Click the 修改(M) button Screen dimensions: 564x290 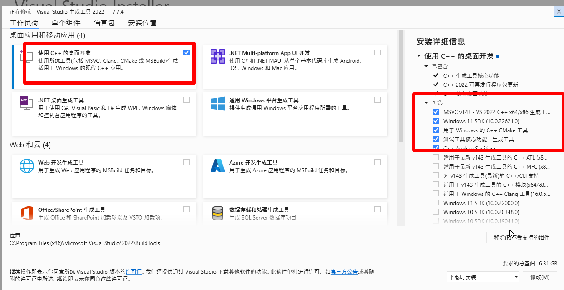(539, 277)
